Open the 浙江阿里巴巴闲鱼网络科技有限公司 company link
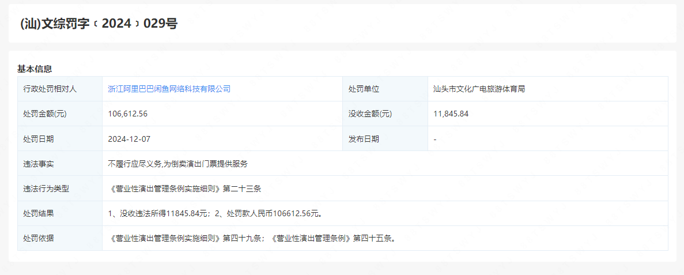This screenshot has height=275, width=684. pyautogui.click(x=169, y=89)
